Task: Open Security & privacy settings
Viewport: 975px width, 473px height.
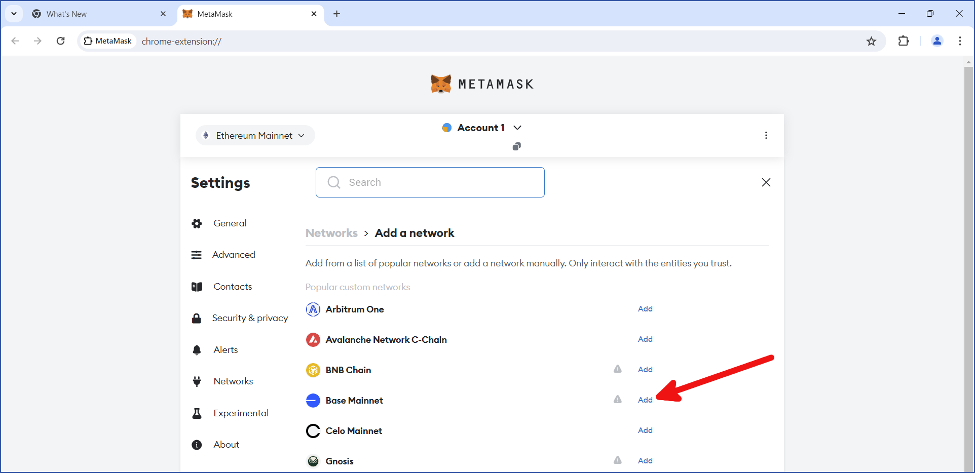Action: click(250, 318)
